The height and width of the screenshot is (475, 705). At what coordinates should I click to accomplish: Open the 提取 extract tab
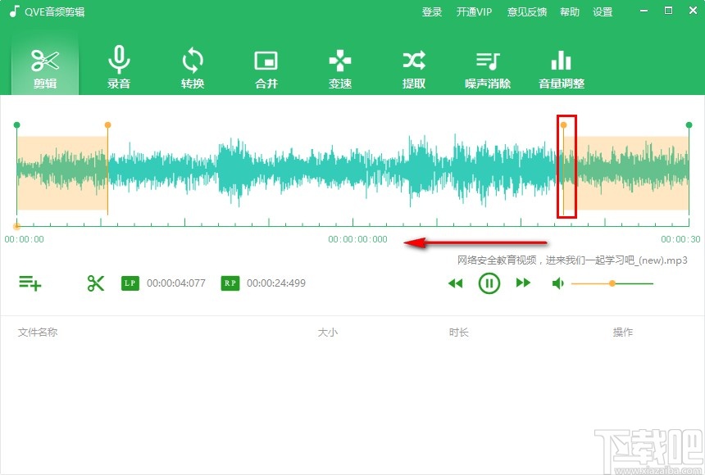[414, 70]
